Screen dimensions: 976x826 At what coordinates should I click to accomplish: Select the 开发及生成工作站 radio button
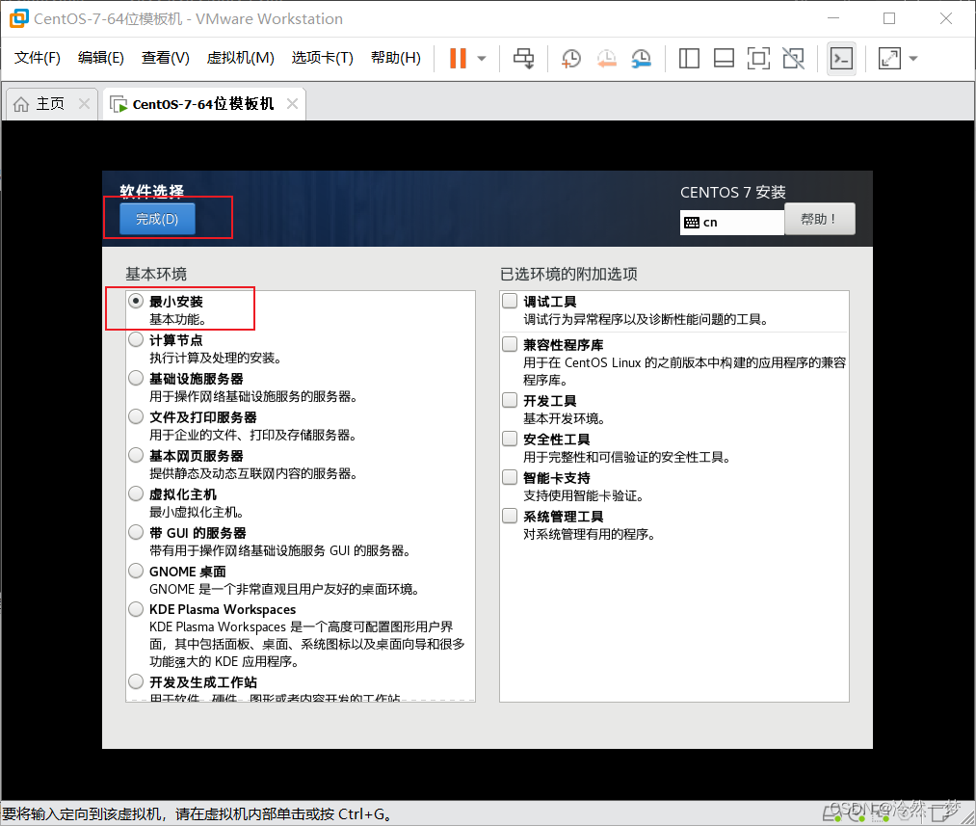click(136, 681)
